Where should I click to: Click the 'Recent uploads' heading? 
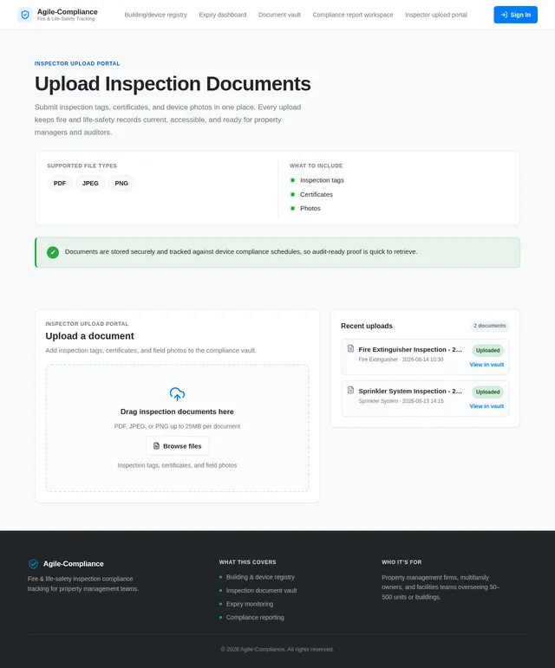[367, 326]
